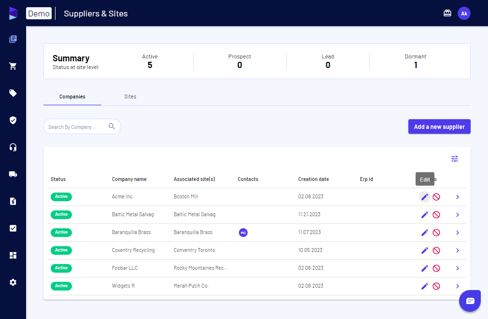Image resolution: width=488 pixels, height=319 pixels.
Task: Open the invoice dollar sidebar icon
Action: point(13,201)
